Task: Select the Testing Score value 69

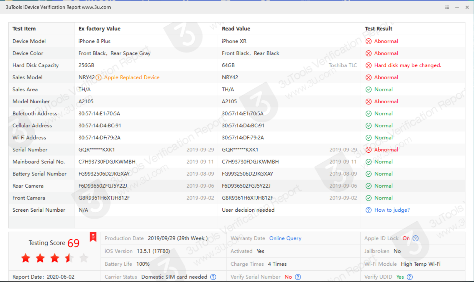Action: (x=73, y=243)
